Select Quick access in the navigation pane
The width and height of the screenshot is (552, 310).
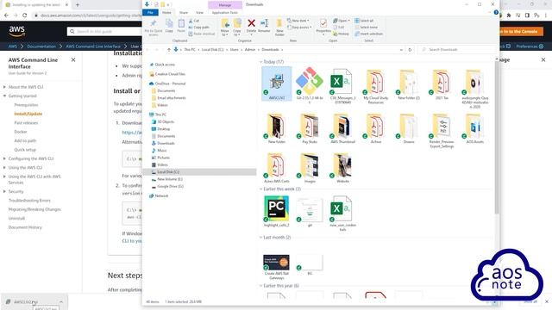pos(165,65)
